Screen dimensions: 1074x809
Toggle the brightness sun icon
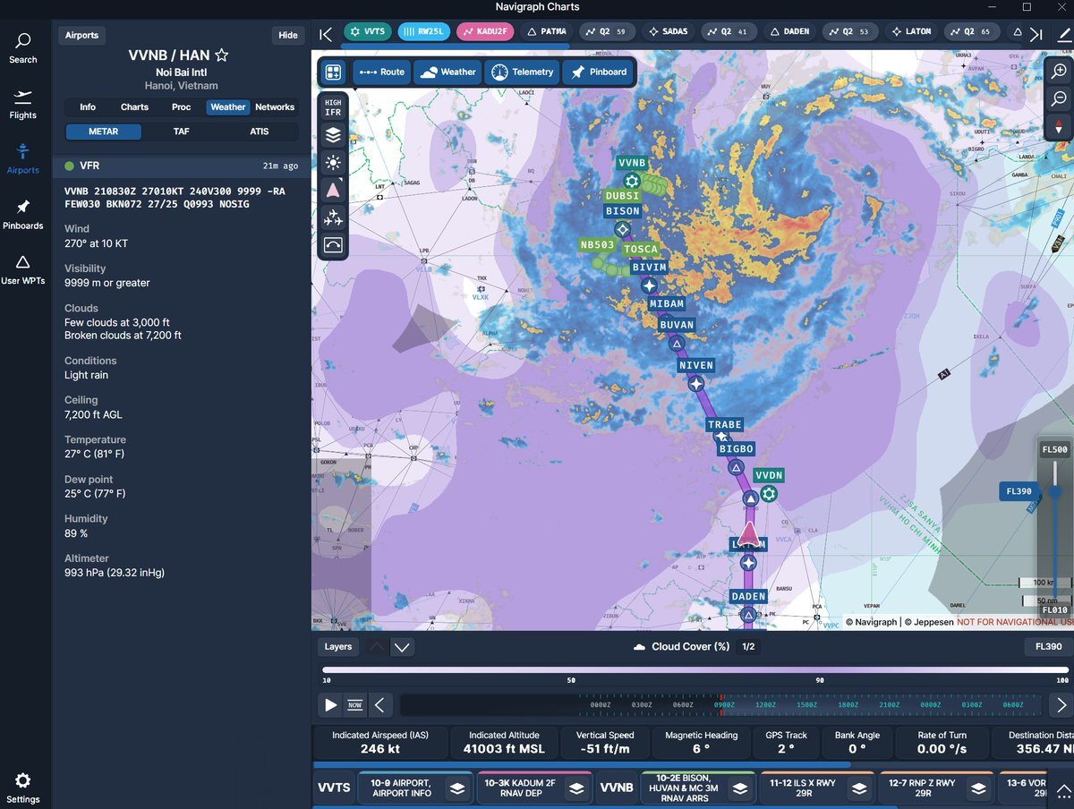(333, 162)
